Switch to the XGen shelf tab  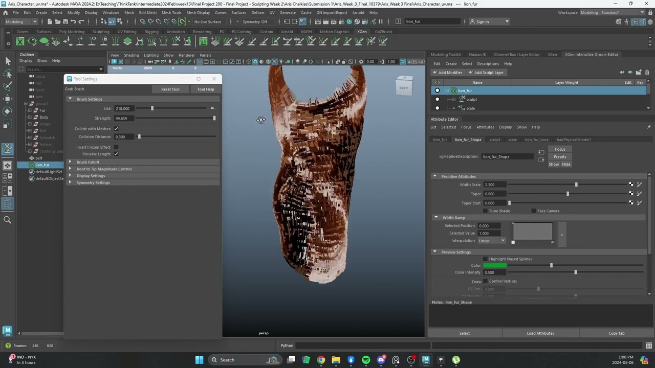point(362,32)
